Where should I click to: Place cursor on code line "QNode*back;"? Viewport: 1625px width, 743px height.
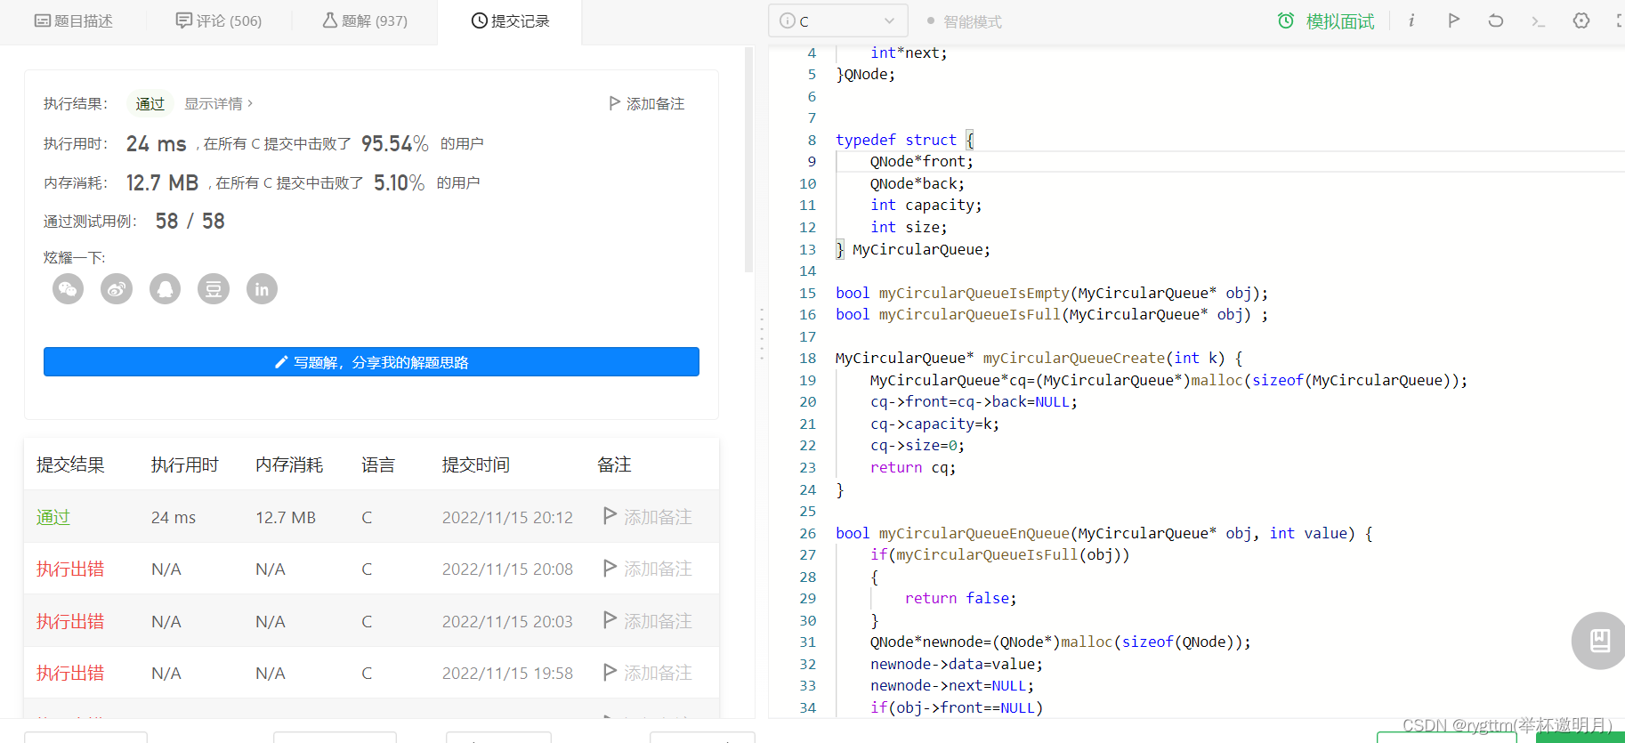(918, 183)
